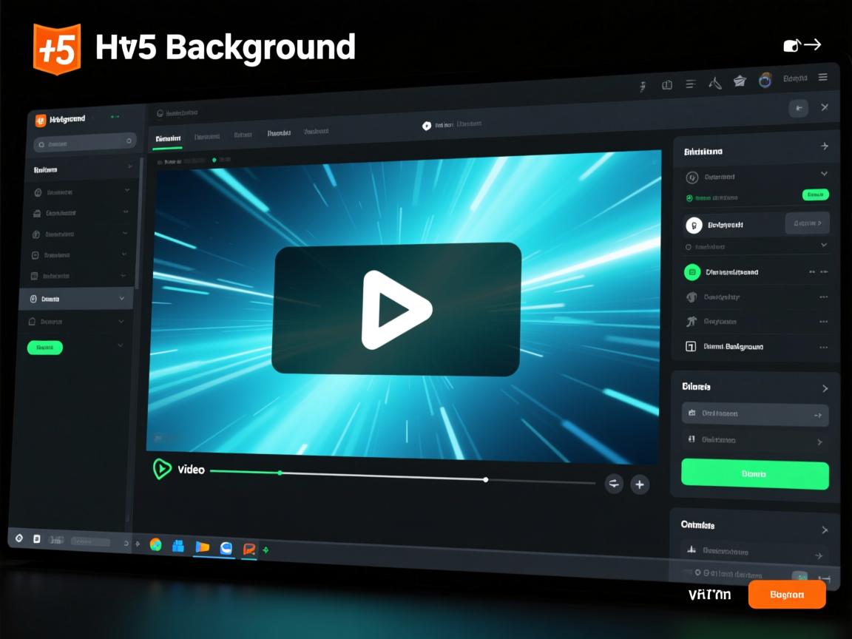Screen dimensions: 852x639
Task: Toggle the small green pill switch in right panel
Action: pos(815,195)
